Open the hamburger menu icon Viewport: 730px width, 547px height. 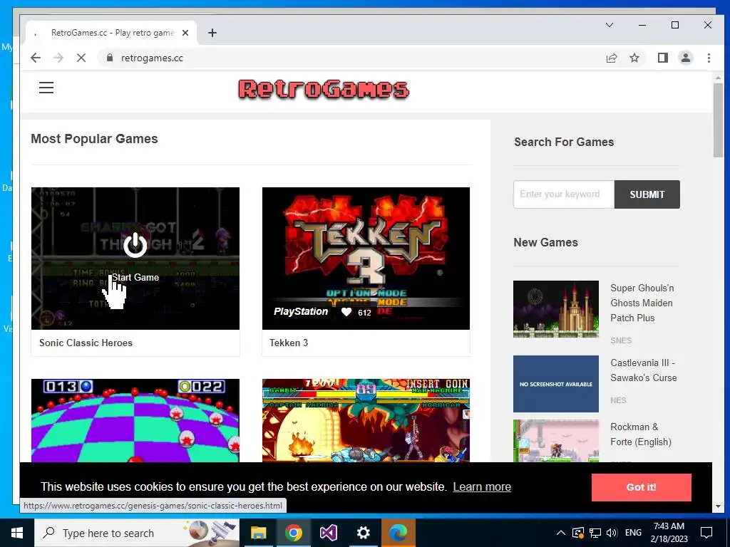coord(46,88)
